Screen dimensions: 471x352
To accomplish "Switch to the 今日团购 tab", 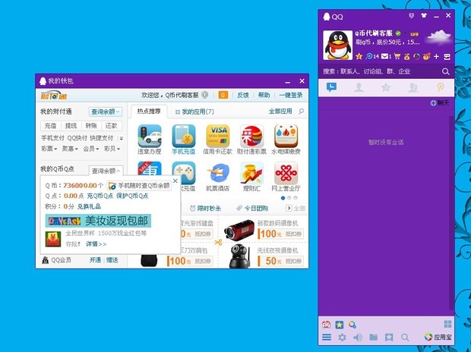I will pyautogui.click(x=252, y=209).
